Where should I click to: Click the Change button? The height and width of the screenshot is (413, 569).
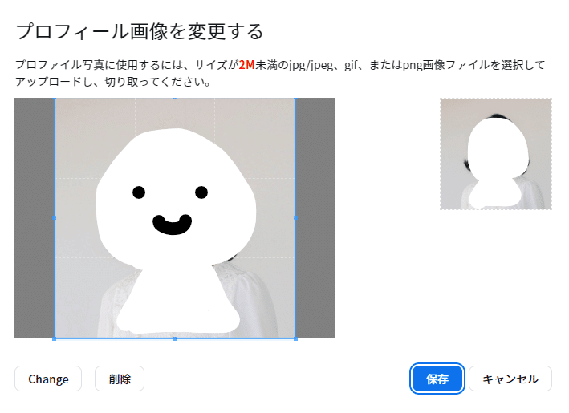(x=48, y=379)
